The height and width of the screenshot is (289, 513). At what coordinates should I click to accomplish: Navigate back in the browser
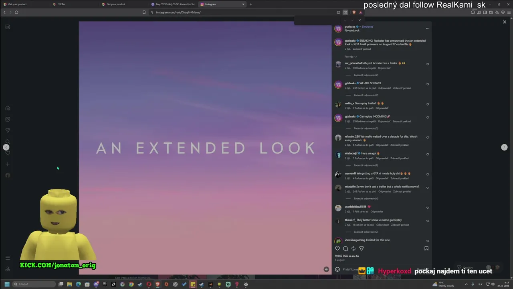(x=4, y=12)
